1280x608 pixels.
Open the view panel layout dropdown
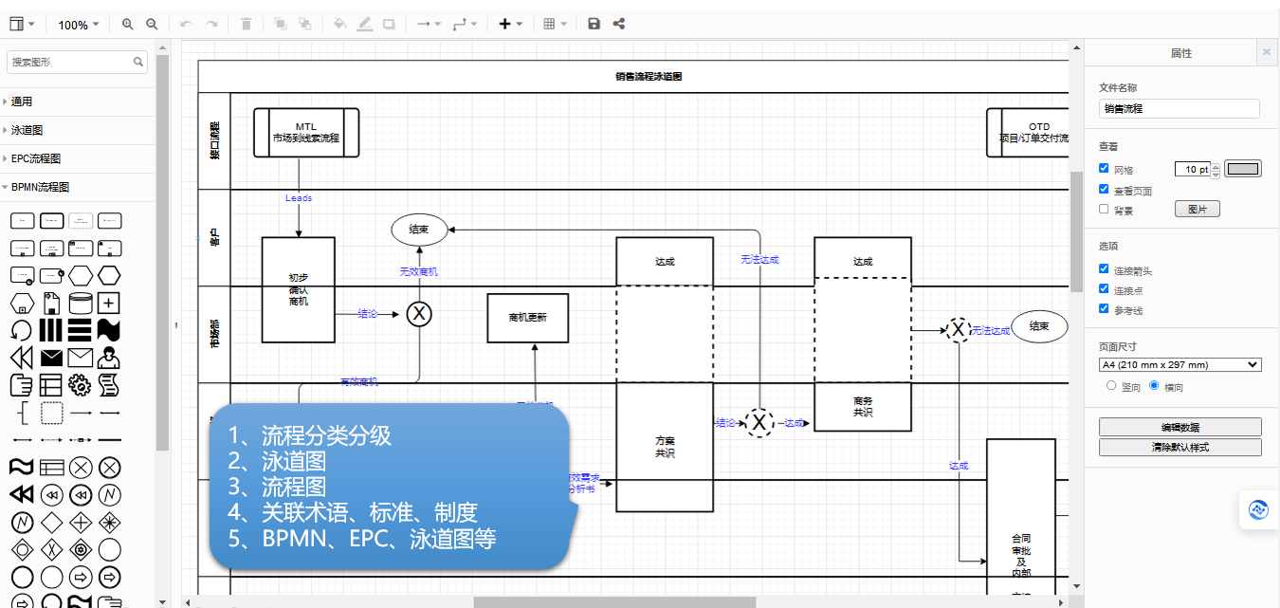[x=22, y=25]
